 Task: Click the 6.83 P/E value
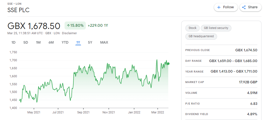tap(254, 104)
